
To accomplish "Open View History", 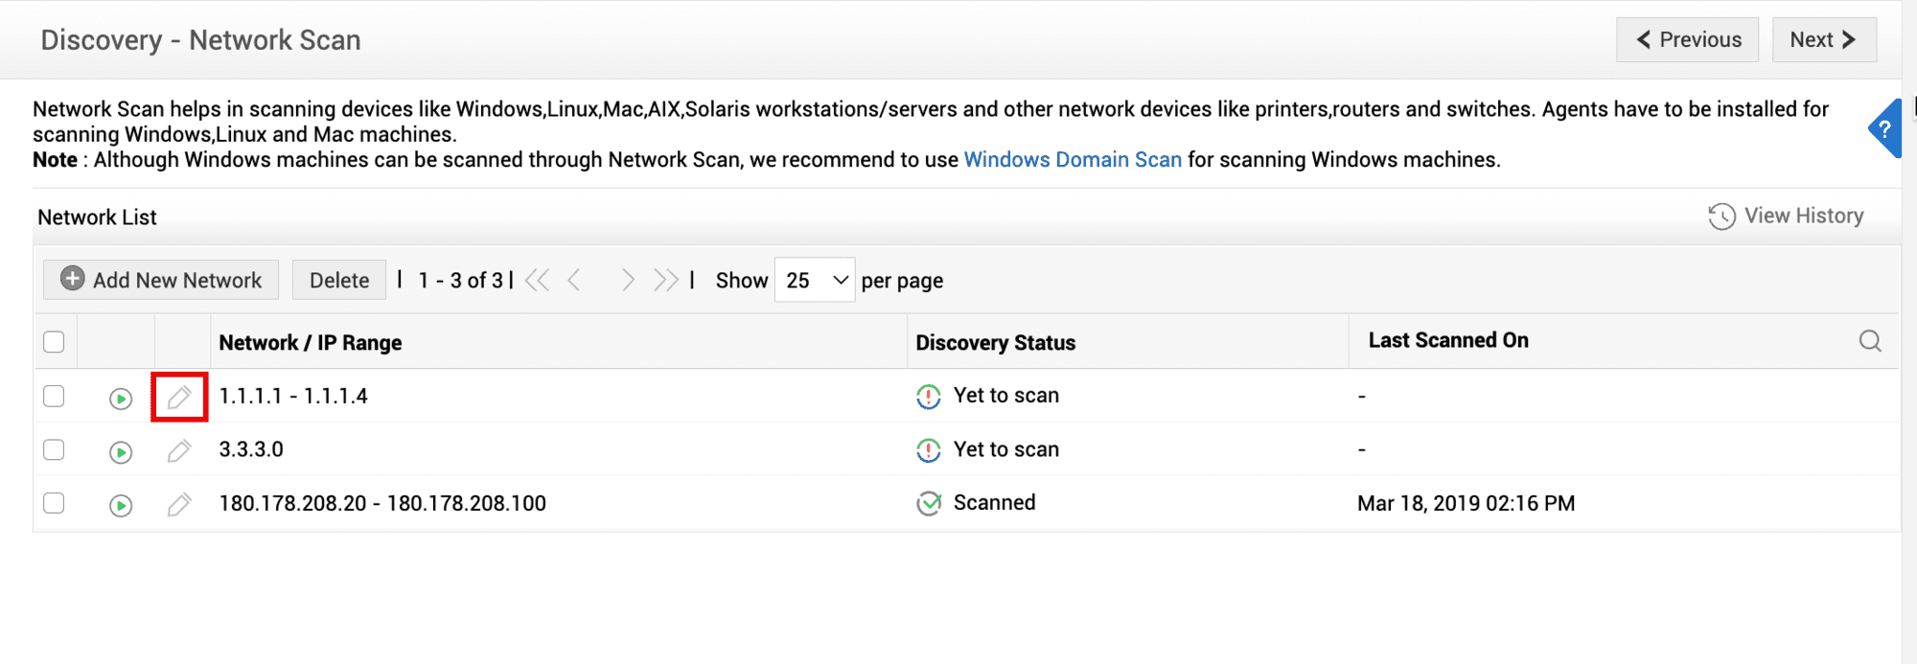I will click(1786, 217).
